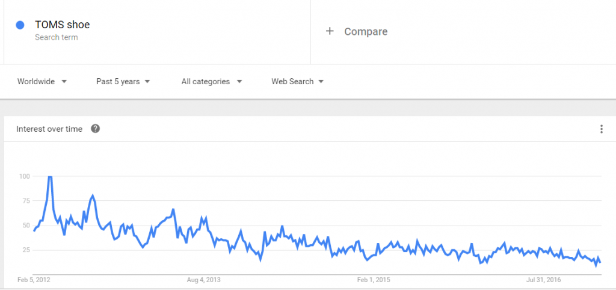Click the chart peak at 100

tap(50, 177)
